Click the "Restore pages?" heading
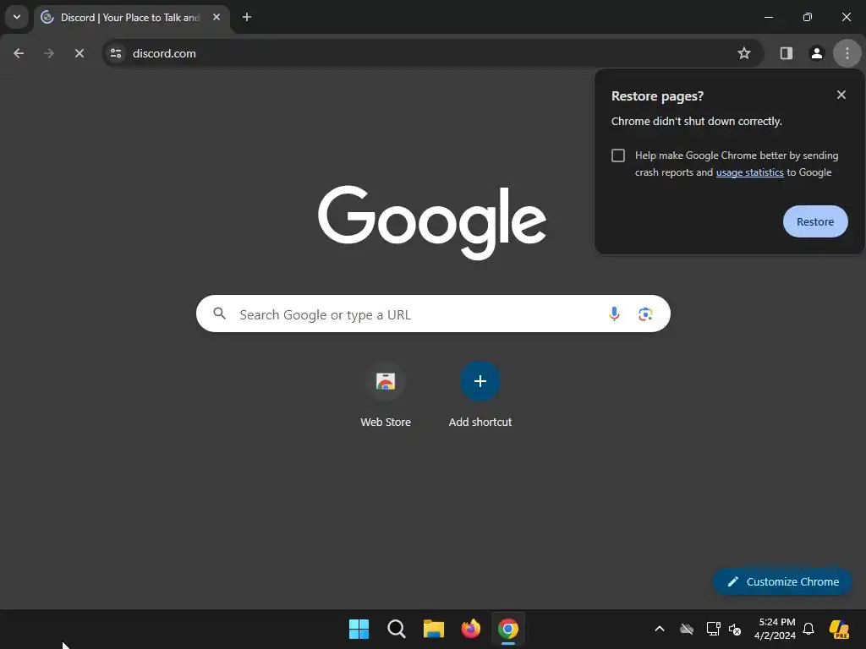This screenshot has height=649, width=866. click(657, 96)
